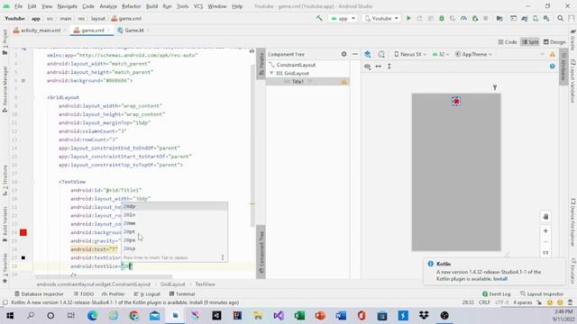Switch to Game.kt tab
The width and height of the screenshot is (577, 324).
click(x=134, y=31)
